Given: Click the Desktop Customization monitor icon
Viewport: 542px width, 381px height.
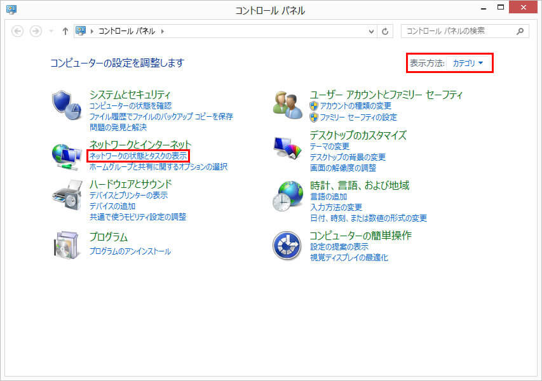Looking at the screenshot, I should pos(288,147).
